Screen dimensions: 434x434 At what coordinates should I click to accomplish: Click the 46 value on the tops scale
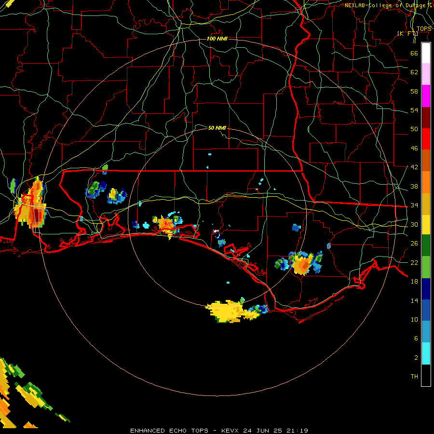(x=414, y=149)
